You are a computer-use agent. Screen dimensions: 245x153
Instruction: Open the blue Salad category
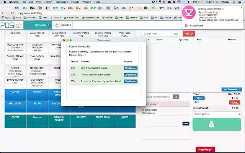37,106
